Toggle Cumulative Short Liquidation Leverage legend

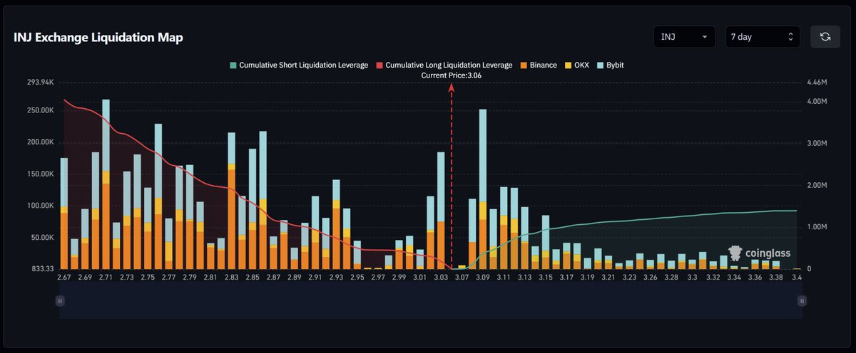(299, 65)
